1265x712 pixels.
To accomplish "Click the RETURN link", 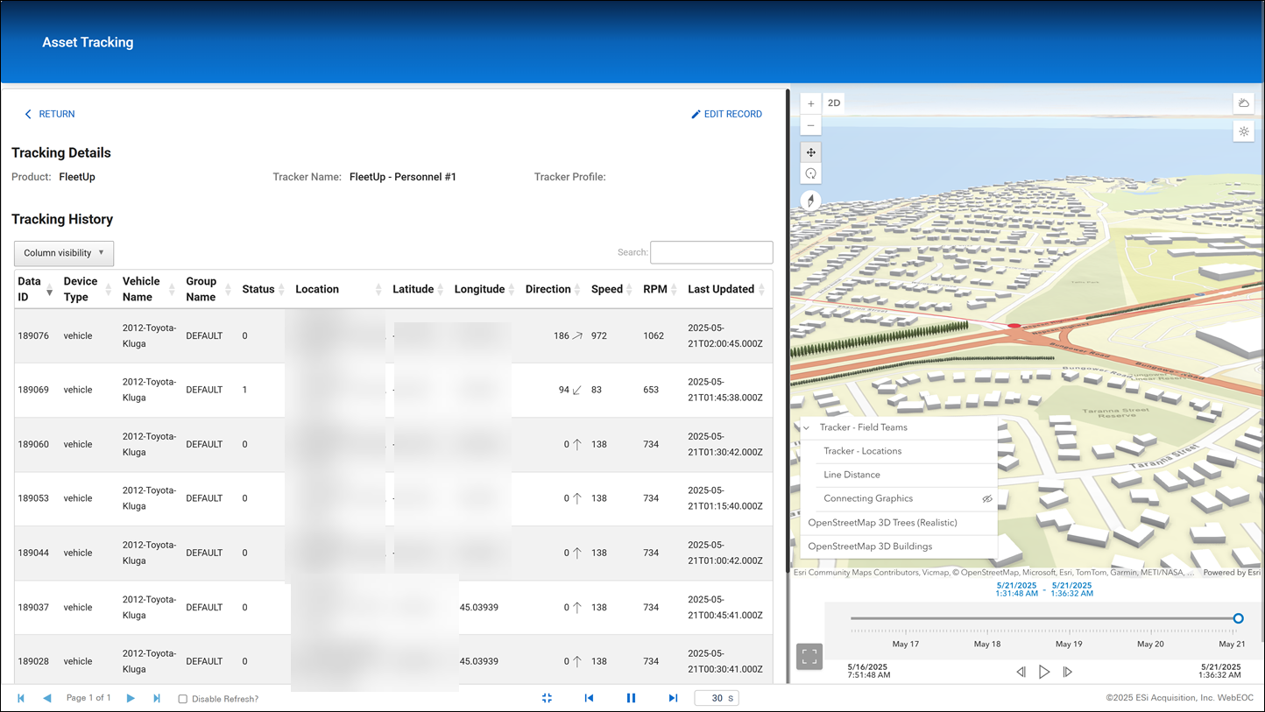I will coord(49,114).
